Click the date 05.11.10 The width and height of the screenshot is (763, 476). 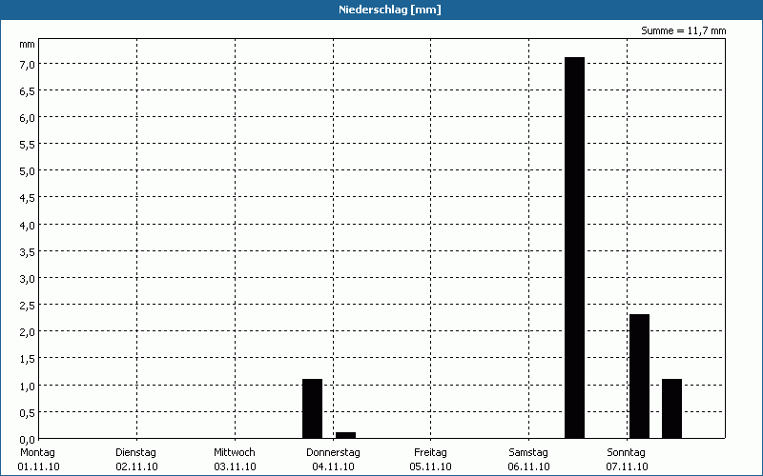pyautogui.click(x=431, y=466)
